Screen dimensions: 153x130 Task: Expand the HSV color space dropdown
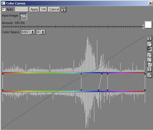(28, 32)
